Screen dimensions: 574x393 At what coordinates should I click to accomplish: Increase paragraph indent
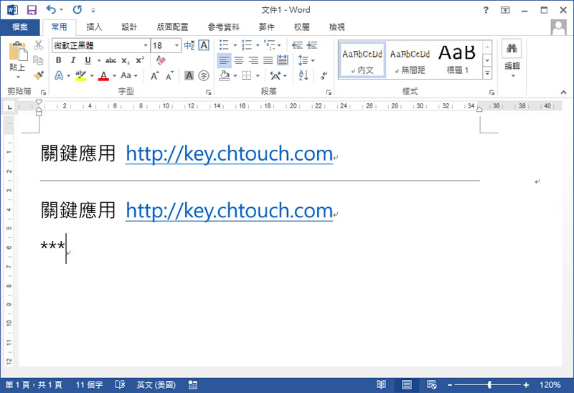tap(312, 45)
